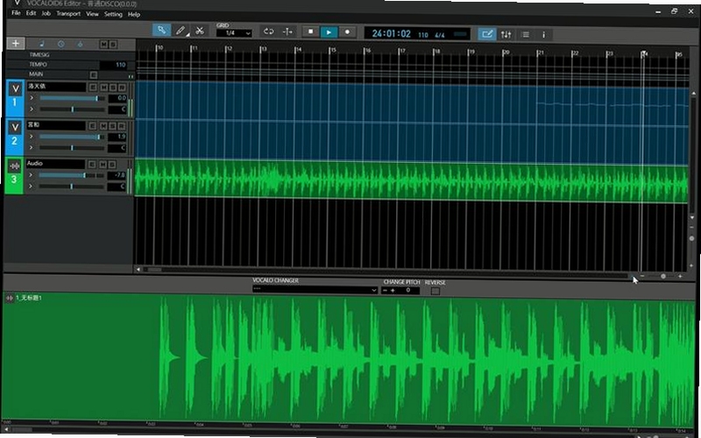Start playback with the play button

pyautogui.click(x=329, y=32)
